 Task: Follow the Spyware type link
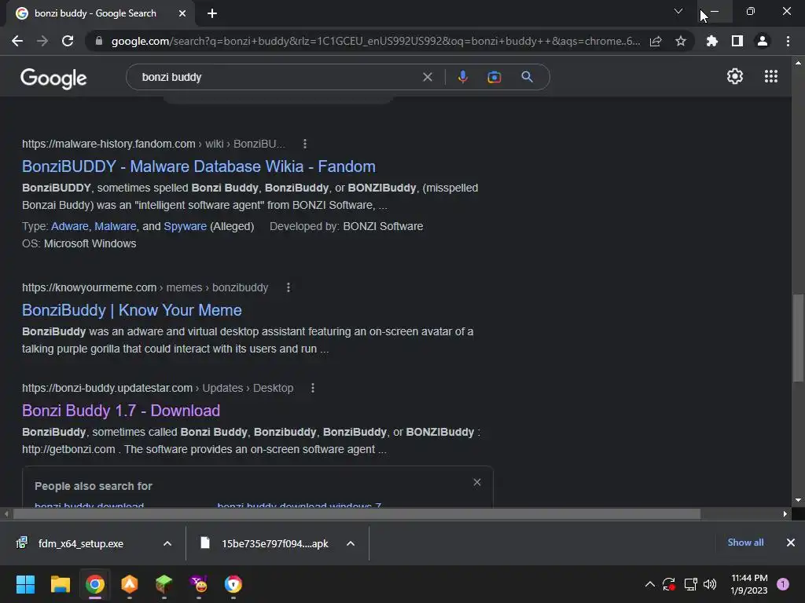(x=185, y=227)
